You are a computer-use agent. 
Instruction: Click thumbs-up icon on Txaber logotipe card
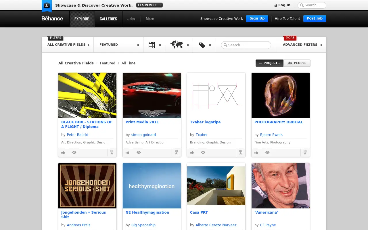coord(192,152)
